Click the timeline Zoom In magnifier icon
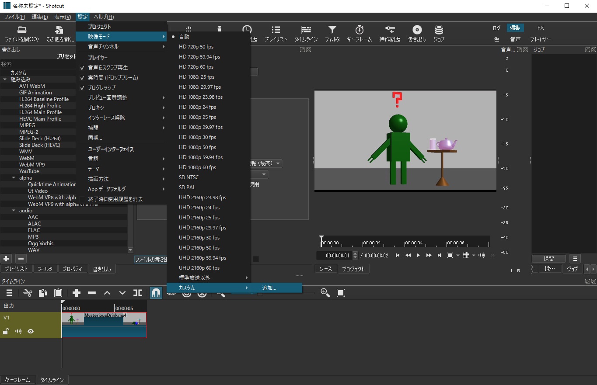The width and height of the screenshot is (597, 385). pos(325,293)
